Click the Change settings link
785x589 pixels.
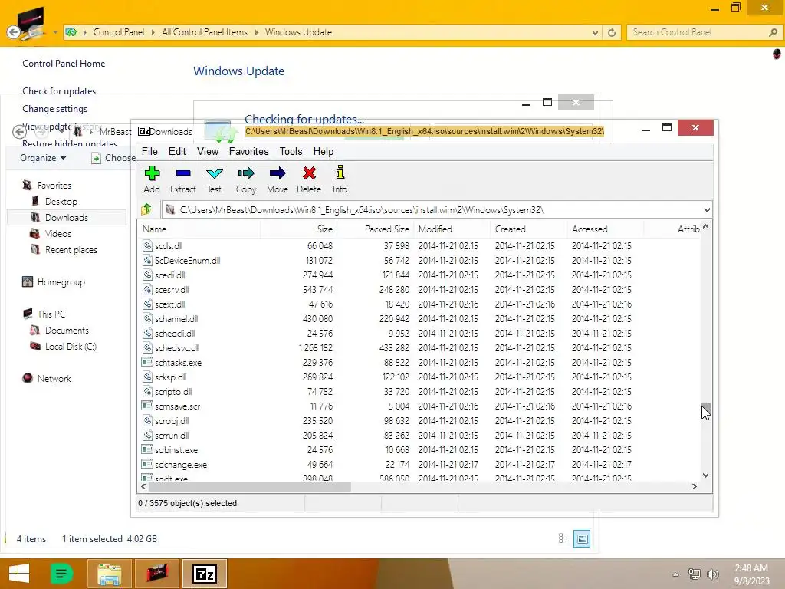point(54,109)
